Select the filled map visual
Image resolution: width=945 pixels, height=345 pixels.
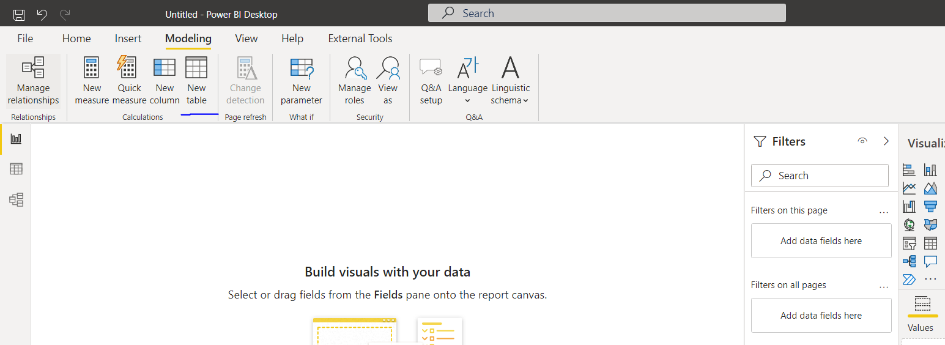[930, 225]
